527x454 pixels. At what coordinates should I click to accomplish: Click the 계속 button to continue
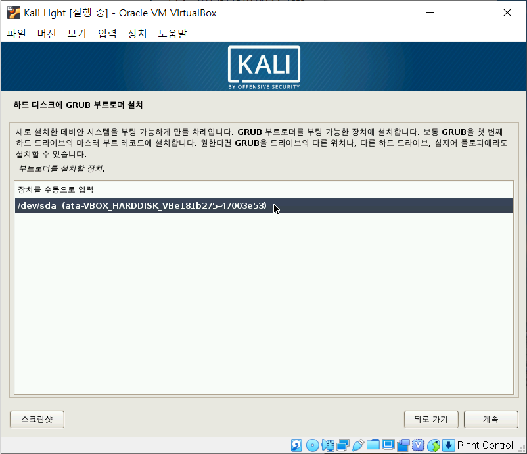(x=491, y=419)
